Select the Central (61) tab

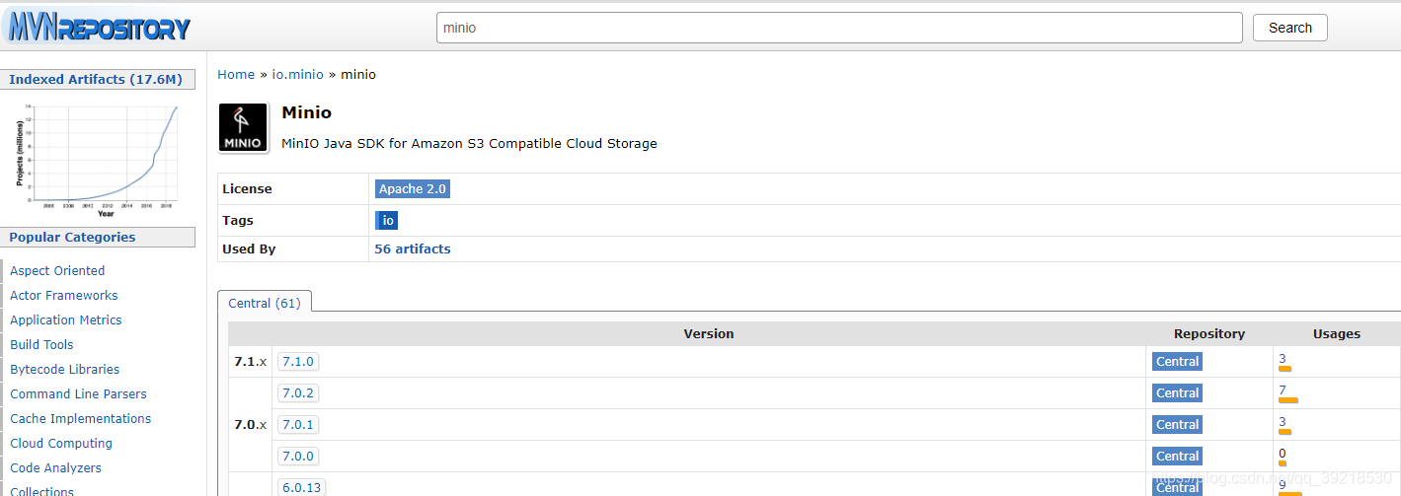pos(265,303)
